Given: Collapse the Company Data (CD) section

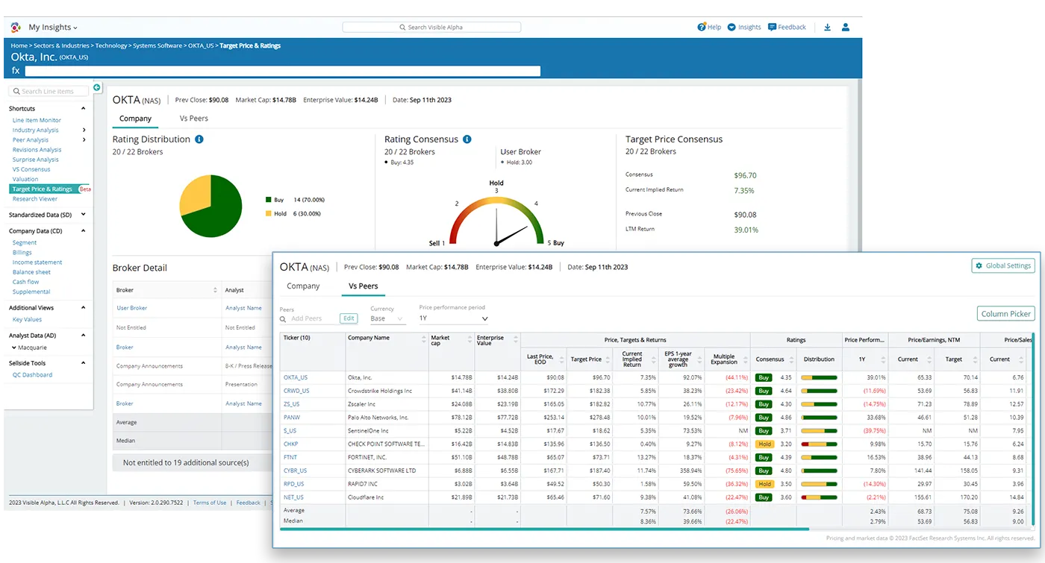Looking at the screenshot, I should point(84,231).
